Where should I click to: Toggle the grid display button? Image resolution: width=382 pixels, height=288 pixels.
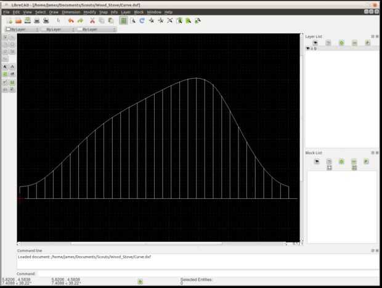click(123, 21)
